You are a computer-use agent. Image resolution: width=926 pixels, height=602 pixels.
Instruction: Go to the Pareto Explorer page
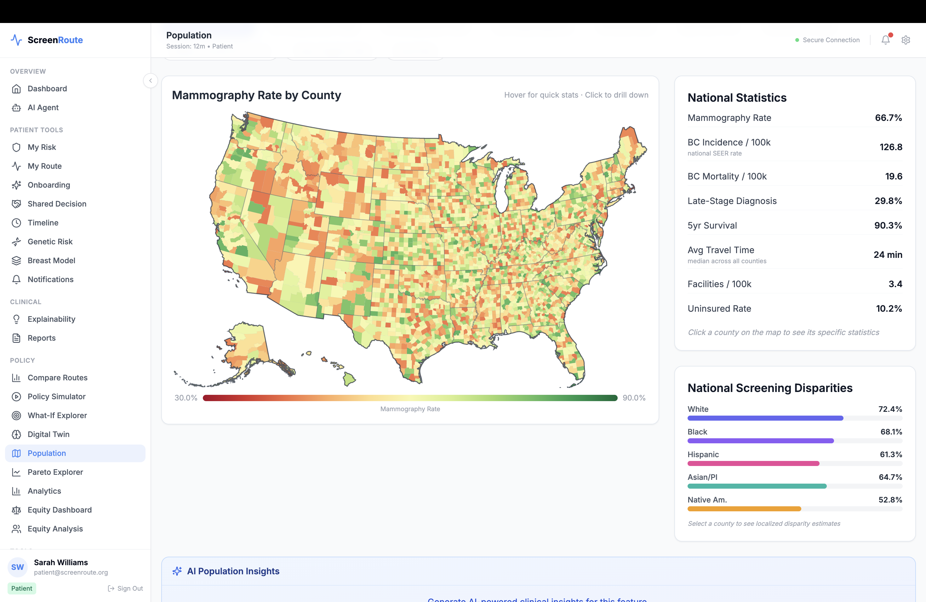(x=55, y=472)
